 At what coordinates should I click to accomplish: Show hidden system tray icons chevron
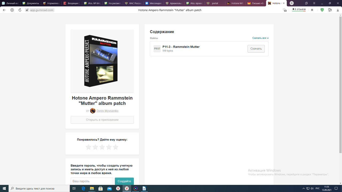[303, 188]
